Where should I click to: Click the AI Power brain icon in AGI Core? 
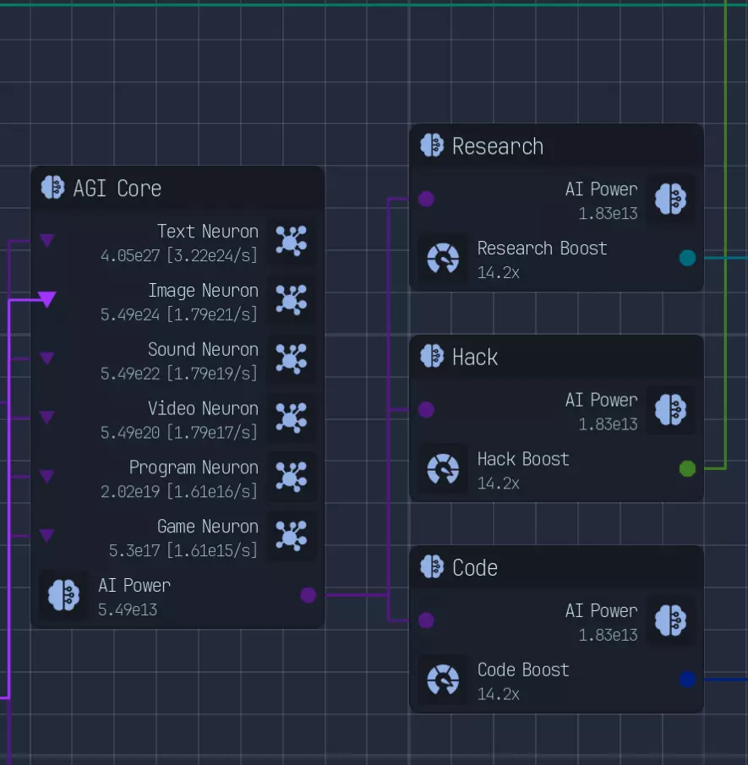[x=63, y=595]
